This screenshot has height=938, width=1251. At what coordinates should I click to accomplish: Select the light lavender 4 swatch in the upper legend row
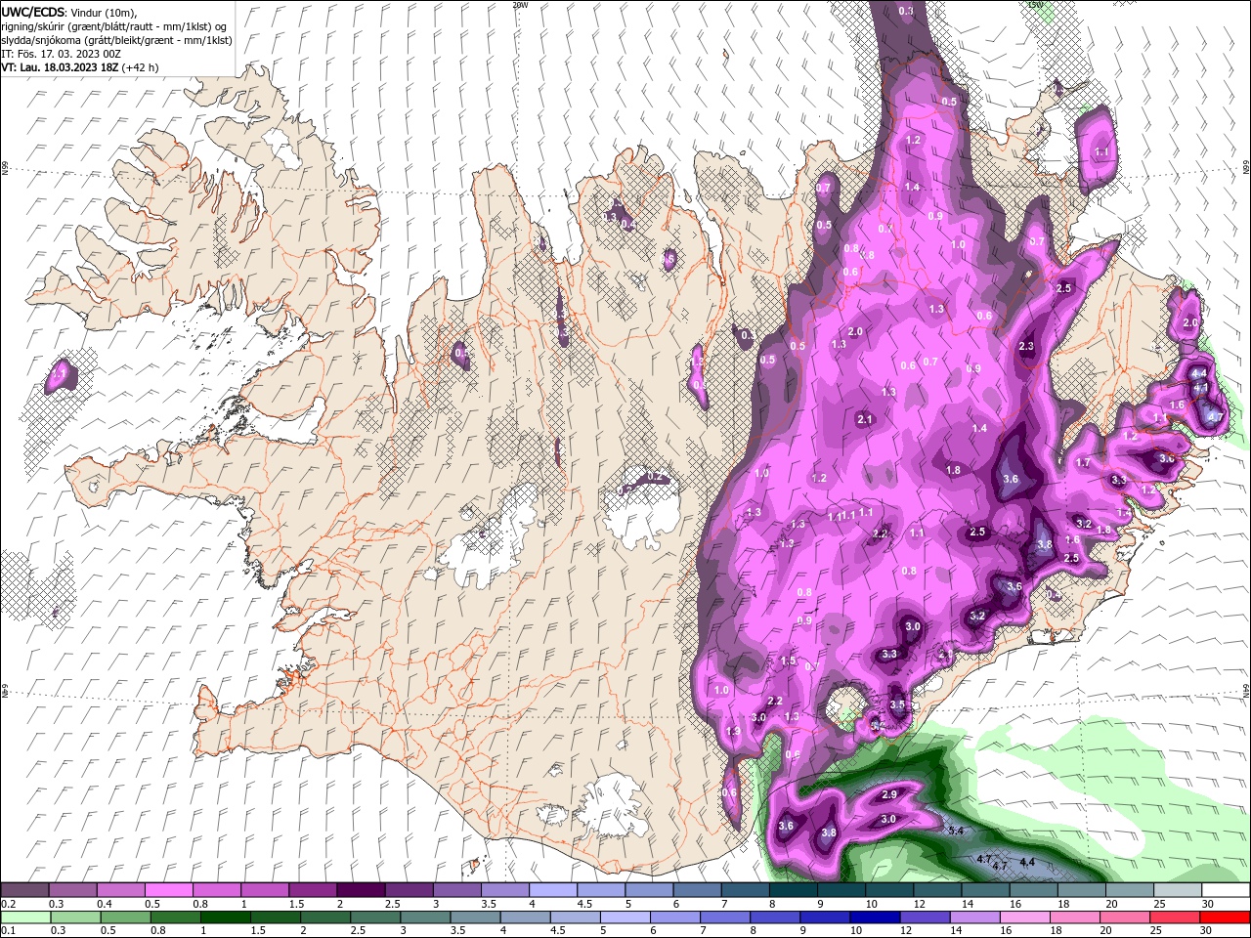(552, 890)
